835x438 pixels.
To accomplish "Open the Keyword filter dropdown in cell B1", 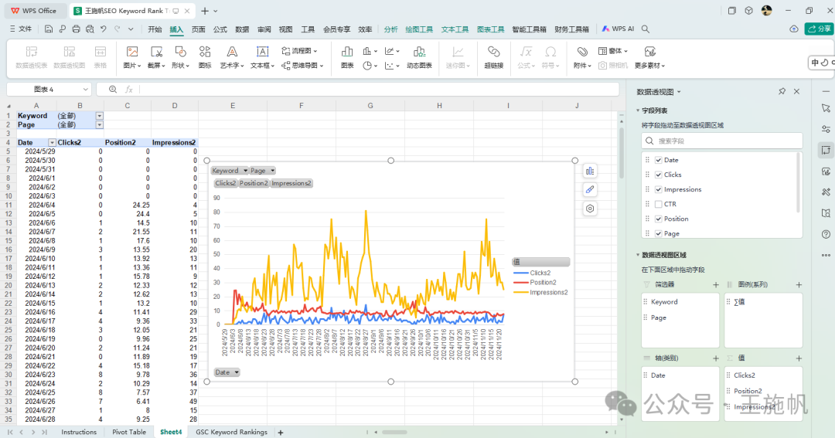I will [99, 116].
